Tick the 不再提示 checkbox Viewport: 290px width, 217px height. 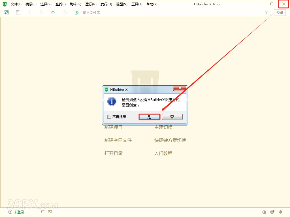(x=109, y=117)
